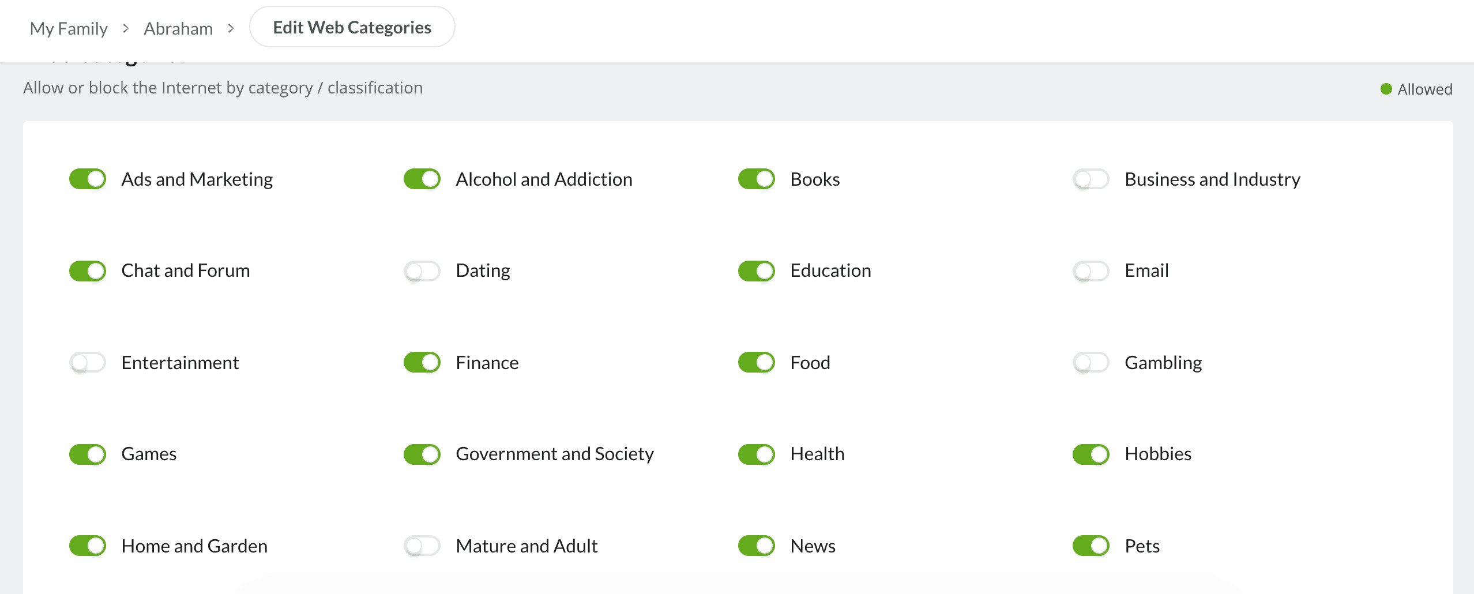This screenshot has height=594, width=1474.
Task: Turn off the Education toggle
Action: tap(757, 270)
